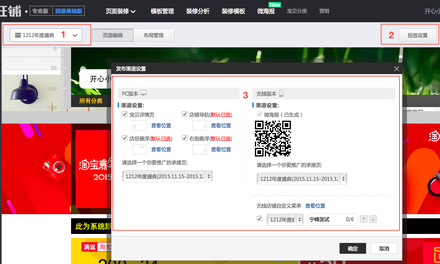Confirm settings with the 确定 button
This screenshot has height=264, width=440.
(353, 248)
